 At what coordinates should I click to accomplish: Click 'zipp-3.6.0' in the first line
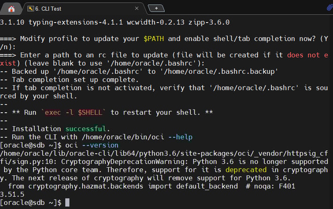[x=209, y=22]
